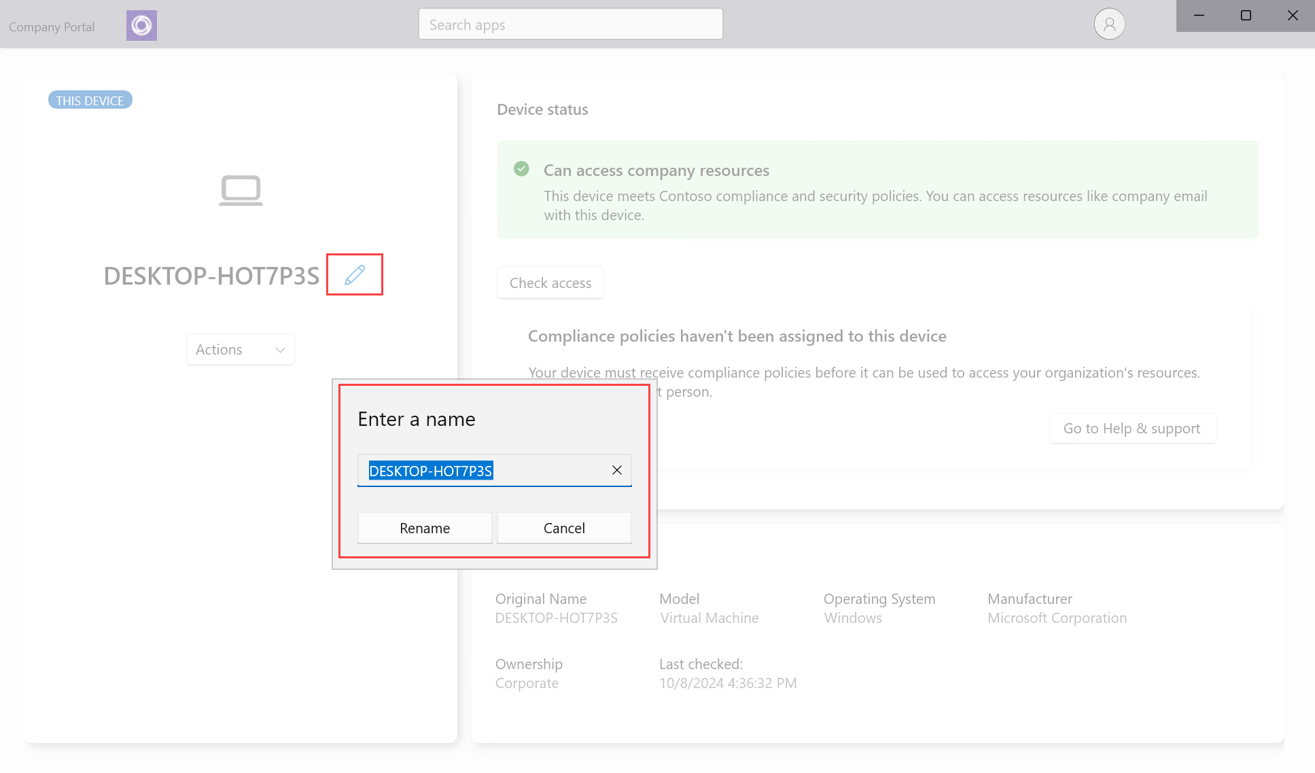Click the pencil/rename icon next to device name
The width and height of the screenshot is (1315, 773).
(354, 274)
